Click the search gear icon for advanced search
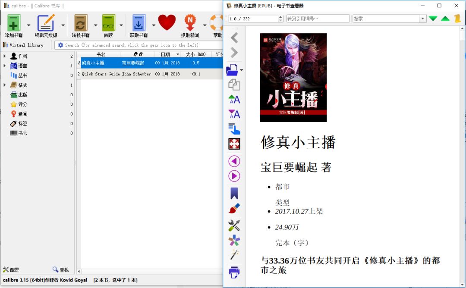 pyautogui.click(x=61, y=45)
